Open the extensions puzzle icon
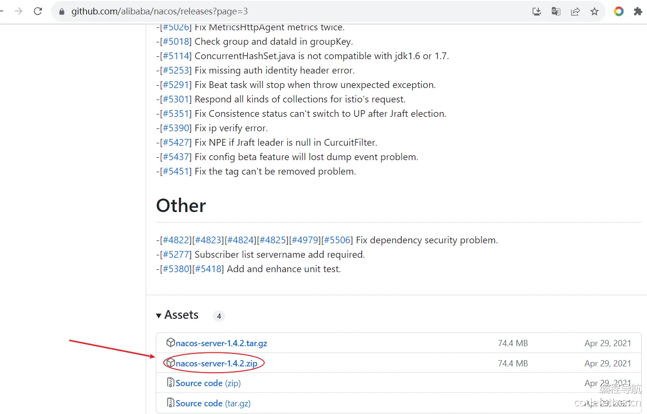Image resolution: width=647 pixels, height=414 pixels. pyautogui.click(x=638, y=12)
